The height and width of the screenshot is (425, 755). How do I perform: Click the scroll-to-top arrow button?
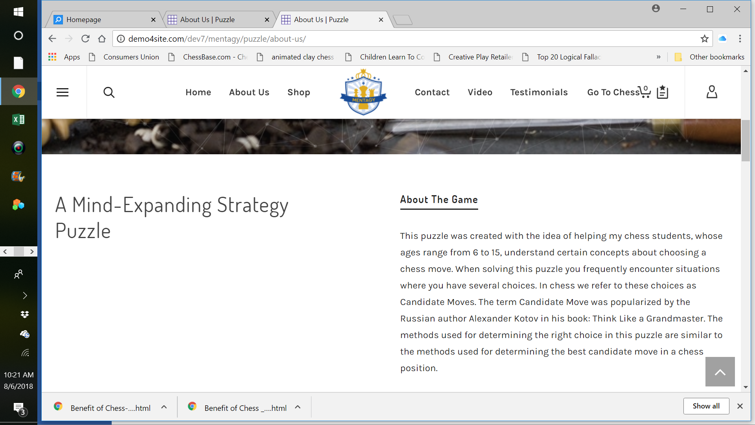(x=720, y=372)
